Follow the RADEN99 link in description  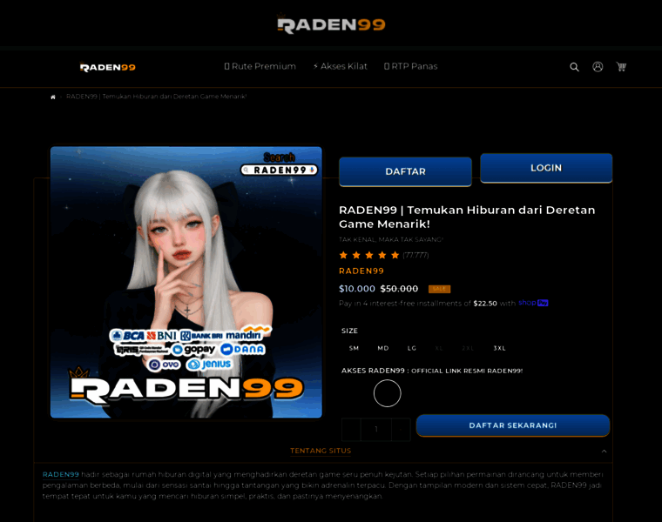[x=60, y=474]
